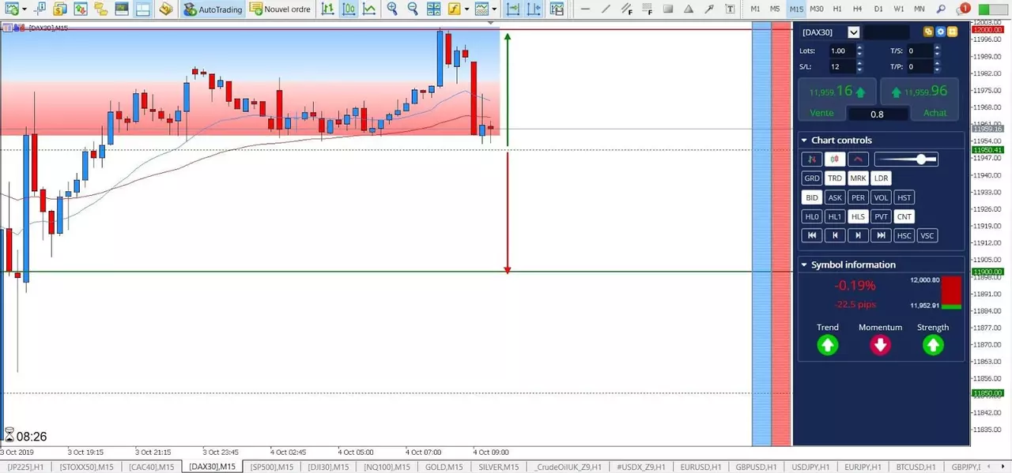Click the red-green high-low range bar
The image size is (1012, 473).
(951, 292)
